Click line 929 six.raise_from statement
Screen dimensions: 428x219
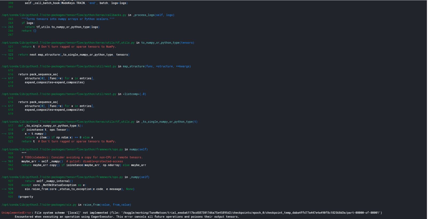(x=80, y=189)
